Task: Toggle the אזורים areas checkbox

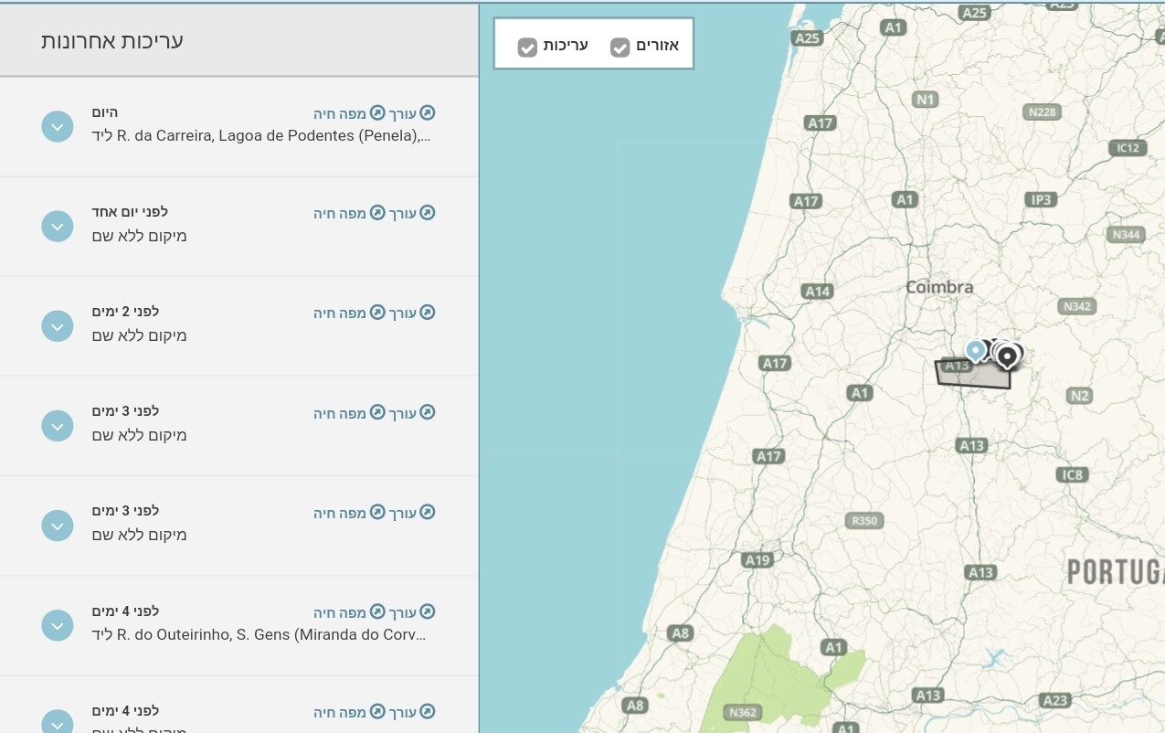Action: [620, 47]
